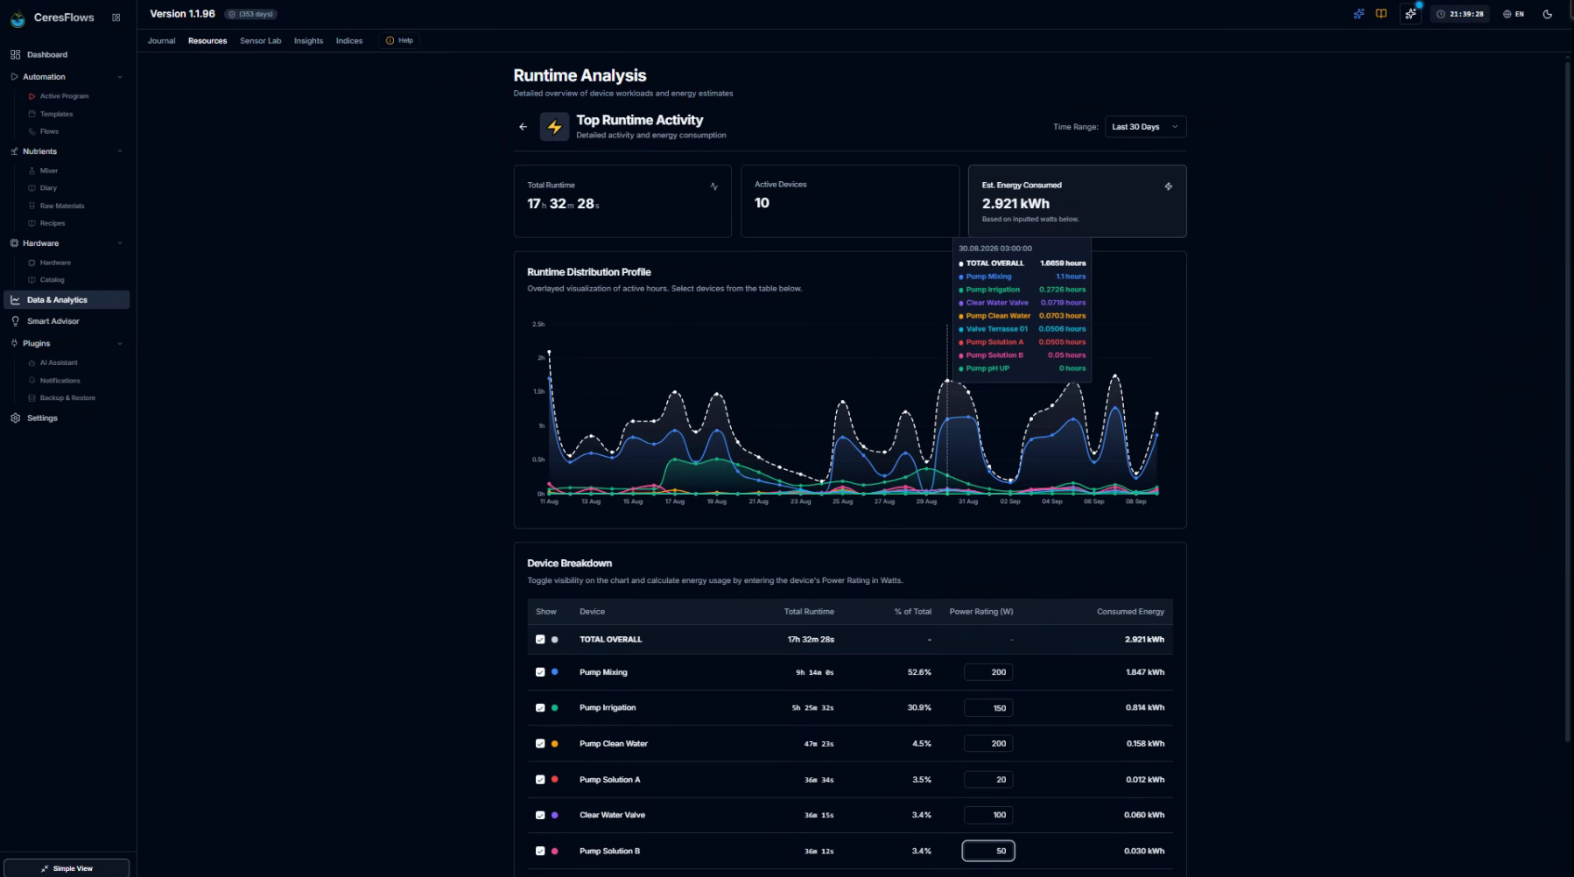Screen dimensions: 1574x877
Task: Collapse the Automation sidebar section
Action: pyautogui.click(x=120, y=77)
